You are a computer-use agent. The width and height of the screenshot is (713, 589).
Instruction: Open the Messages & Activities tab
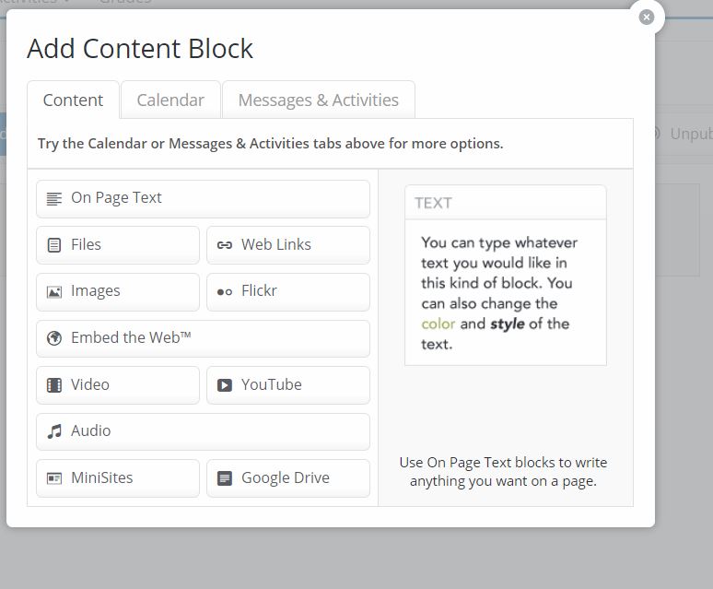(318, 100)
